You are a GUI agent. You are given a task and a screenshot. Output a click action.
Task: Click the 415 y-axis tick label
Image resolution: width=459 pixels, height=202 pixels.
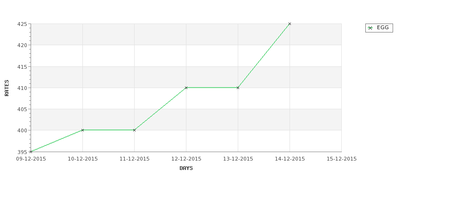(22, 67)
